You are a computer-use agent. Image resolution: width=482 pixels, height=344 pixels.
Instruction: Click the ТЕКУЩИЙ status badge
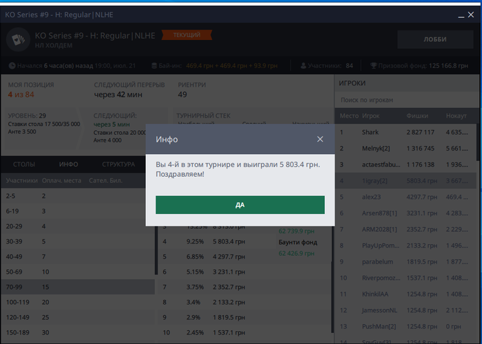(187, 35)
